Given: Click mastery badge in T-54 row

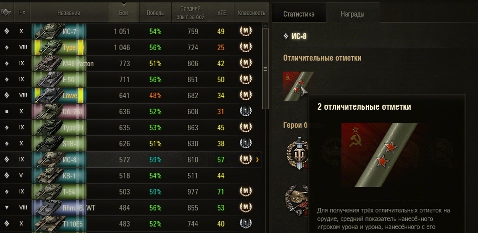Looking at the screenshot, I should [246, 191].
